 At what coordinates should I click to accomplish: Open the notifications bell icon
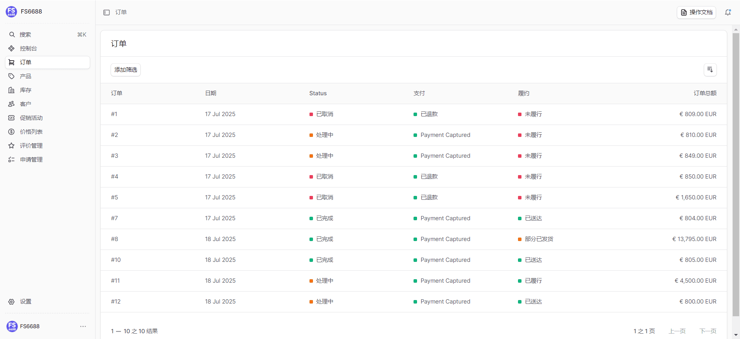point(728,12)
